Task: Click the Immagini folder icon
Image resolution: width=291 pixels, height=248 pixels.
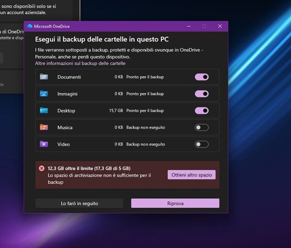Action: pos(44,93)
